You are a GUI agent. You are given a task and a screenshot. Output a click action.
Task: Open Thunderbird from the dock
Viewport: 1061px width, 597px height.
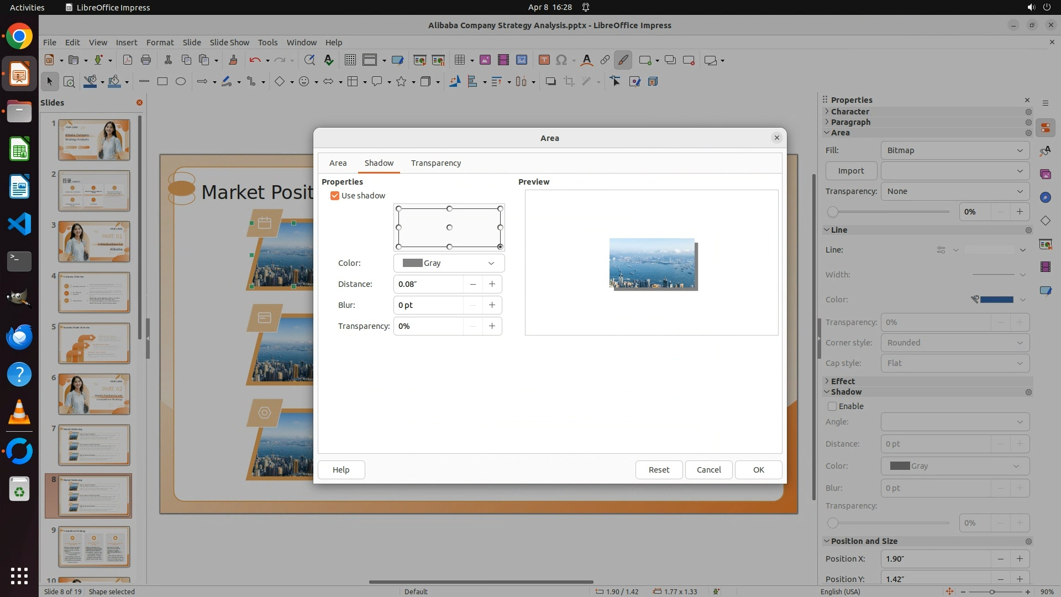[x=19, y=337]
